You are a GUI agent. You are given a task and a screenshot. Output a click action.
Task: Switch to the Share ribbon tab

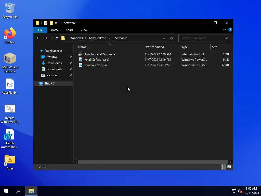70,30
